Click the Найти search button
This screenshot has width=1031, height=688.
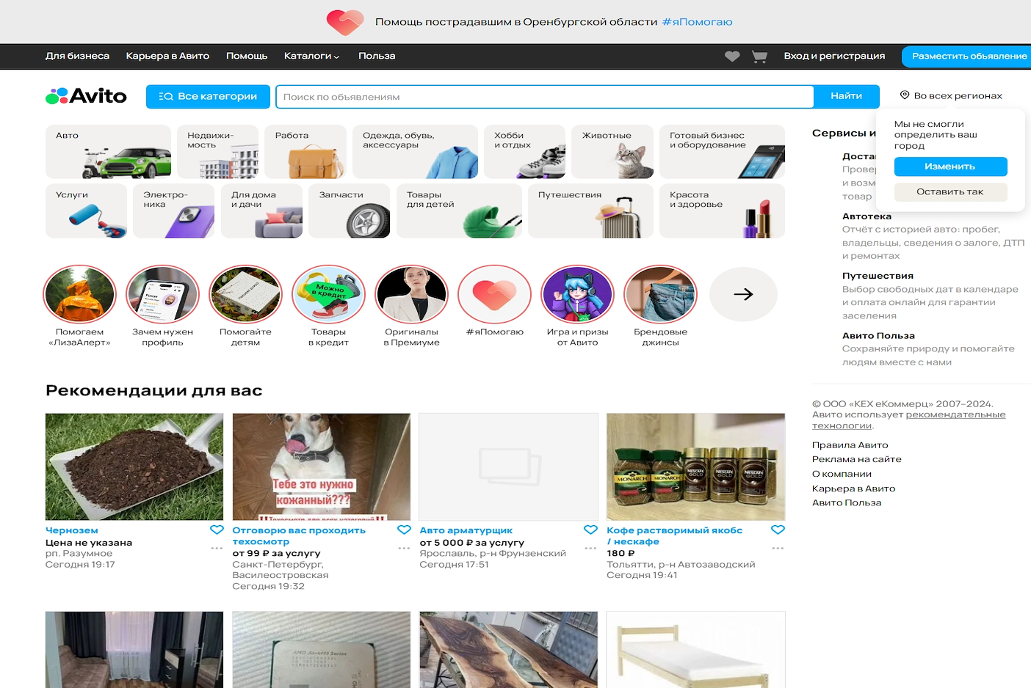[847, 96]
